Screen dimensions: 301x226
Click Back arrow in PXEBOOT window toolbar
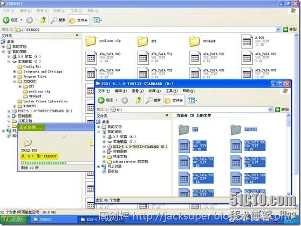tap(6, 20)
